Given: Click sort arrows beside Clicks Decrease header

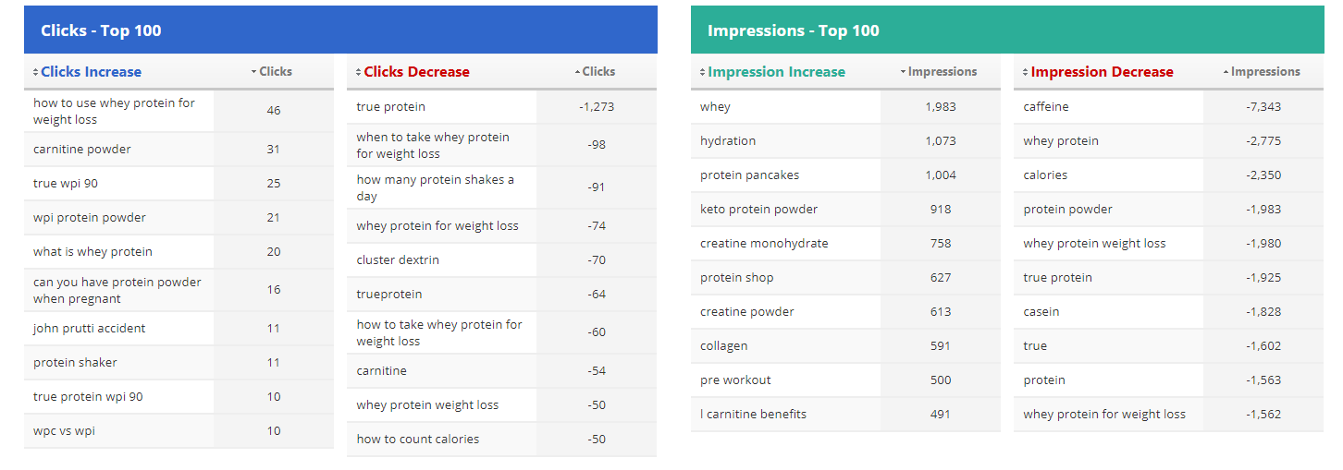Looking at the screenshot, I should (359, 72).
